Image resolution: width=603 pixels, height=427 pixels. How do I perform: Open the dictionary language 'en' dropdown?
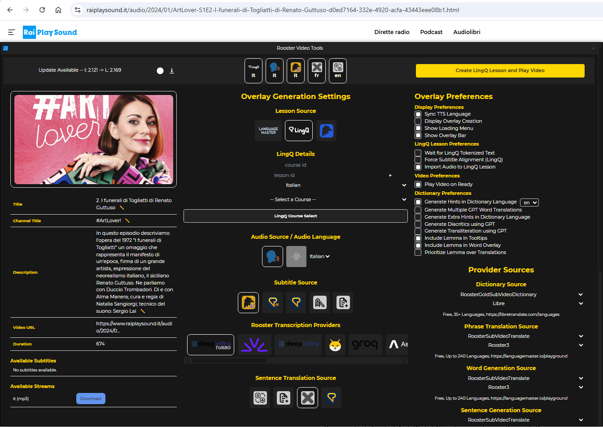coord(529,203)
